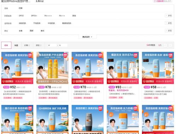Click the corner promo badge on ¥70 product

(x=100, y=55)
